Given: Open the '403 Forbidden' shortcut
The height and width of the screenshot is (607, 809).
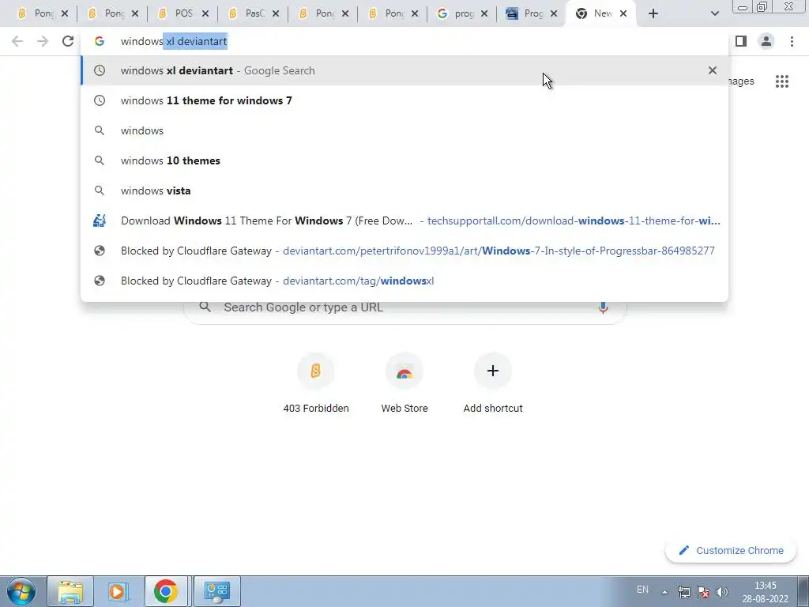Looking at the screenshot, I should 316,383.
